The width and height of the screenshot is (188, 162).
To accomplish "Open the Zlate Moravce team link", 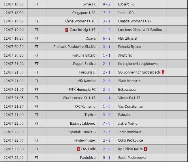I will [x=129, y=81].
